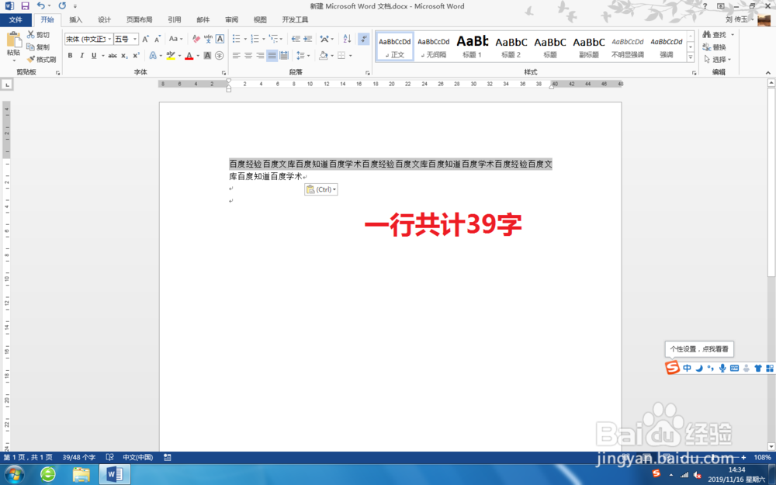Apply 副标题 style

click(x=589, y=46)
